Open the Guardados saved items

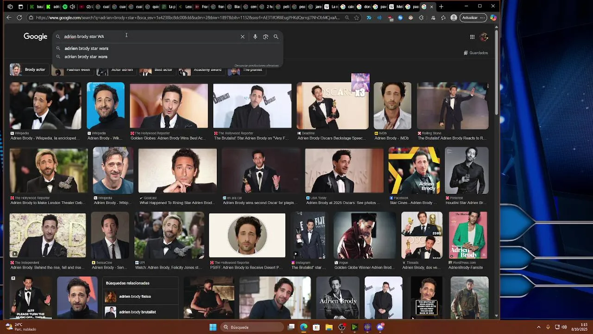pyautogui.click(x=476, y=53)
